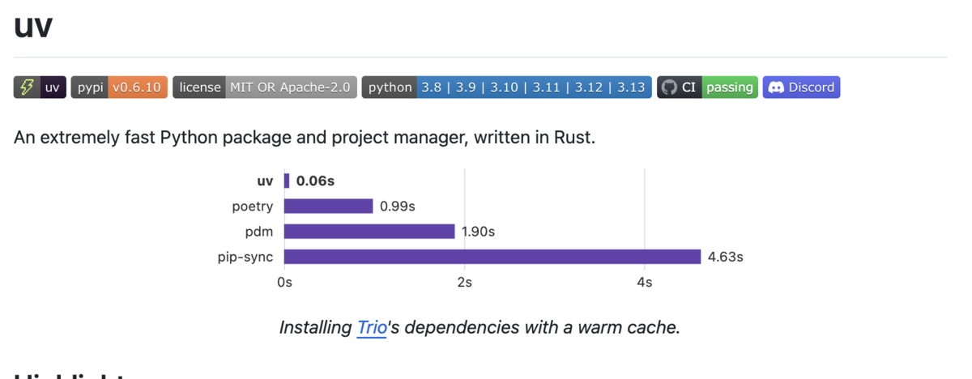The image size is (972, 379).
Task: Click the 4.63s value label
Action: click(725, 257)
